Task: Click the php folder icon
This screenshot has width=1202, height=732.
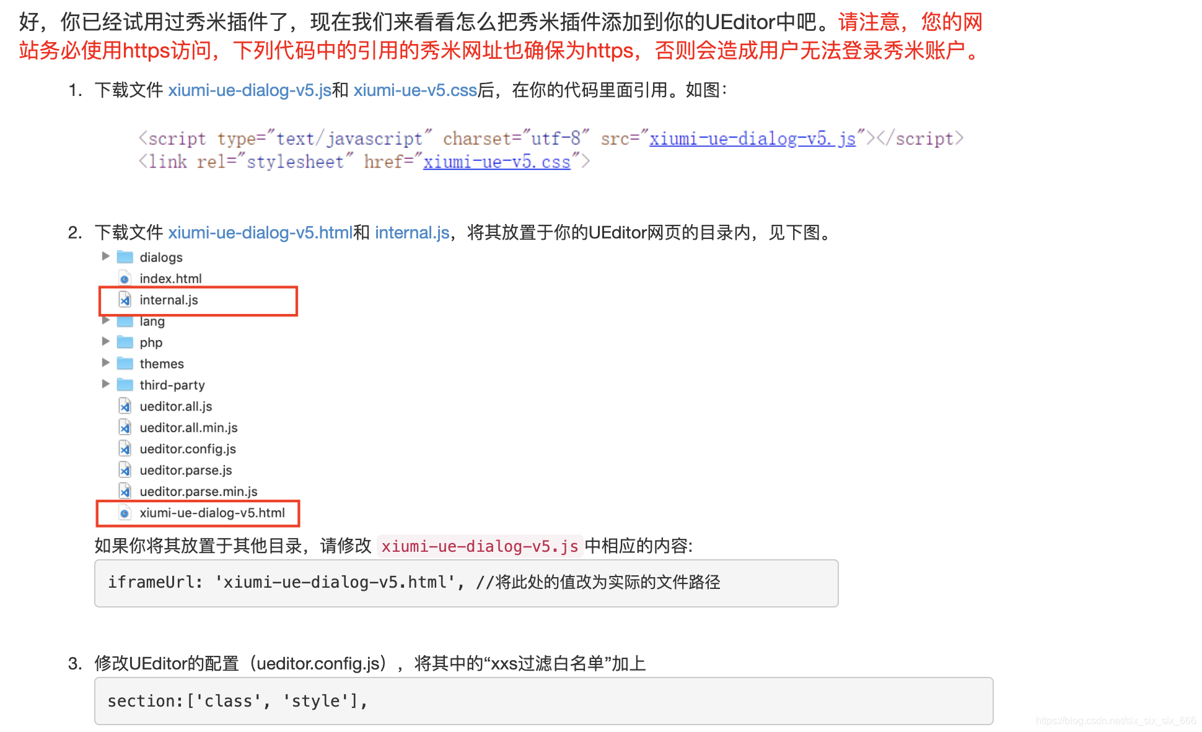Action: click(x=125, y=342)
